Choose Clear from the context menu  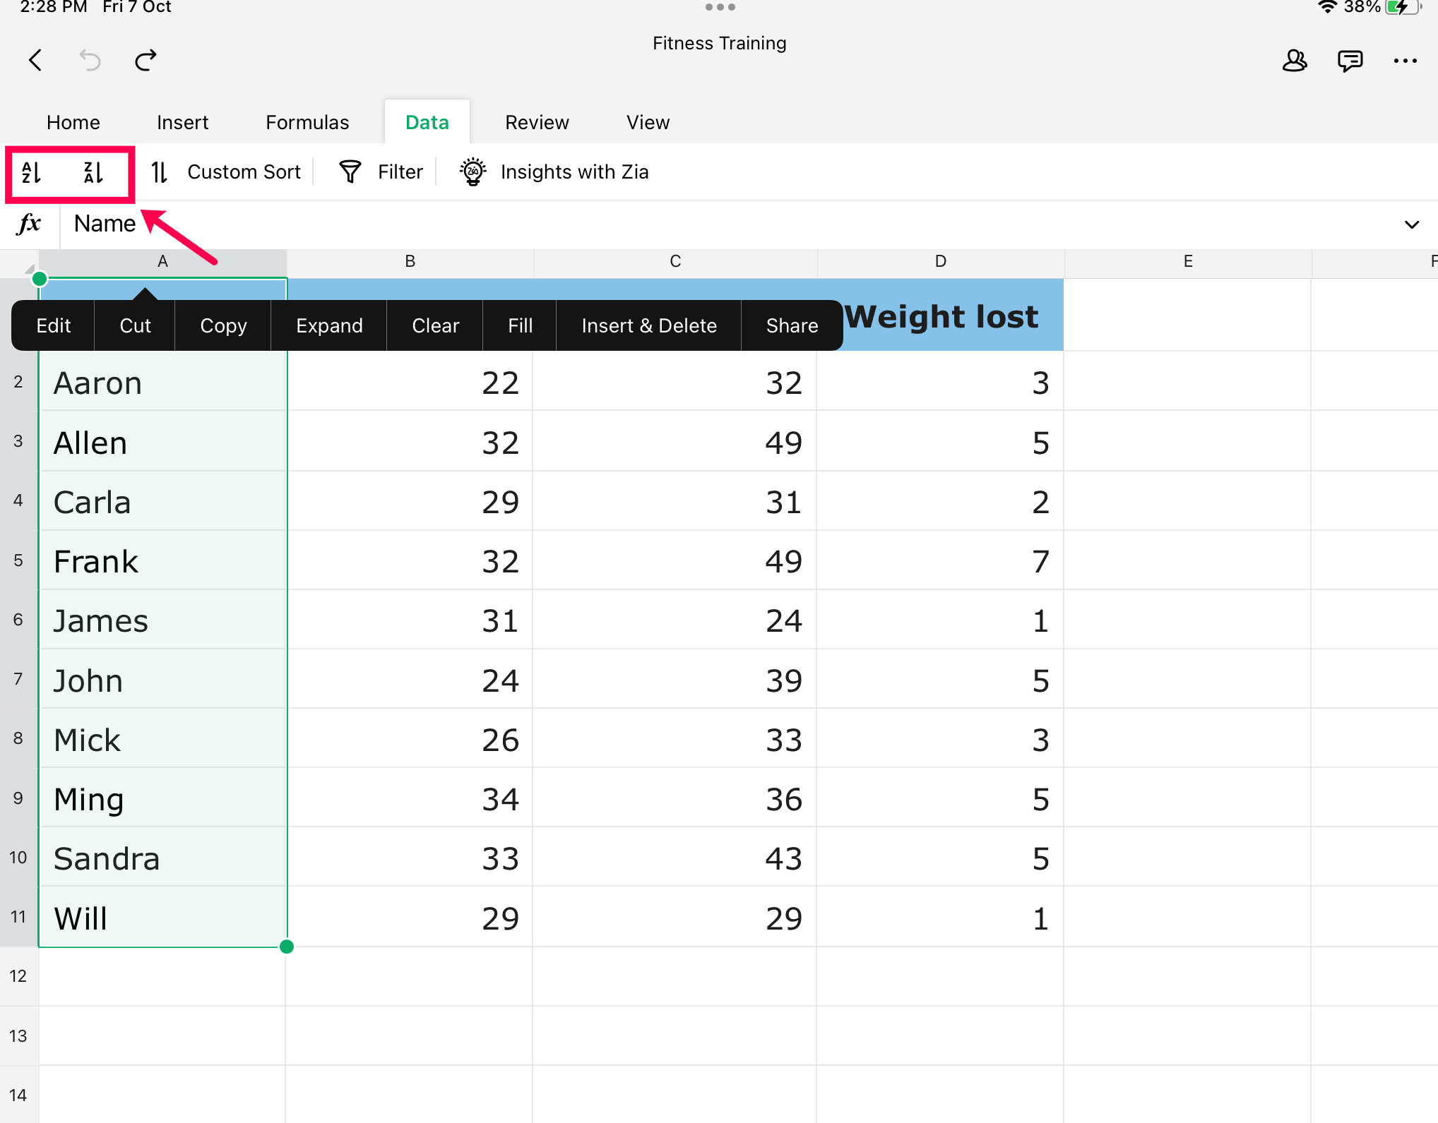click(435, 326)
